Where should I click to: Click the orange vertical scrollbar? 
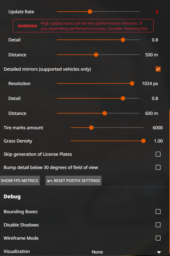pos(169,181)
